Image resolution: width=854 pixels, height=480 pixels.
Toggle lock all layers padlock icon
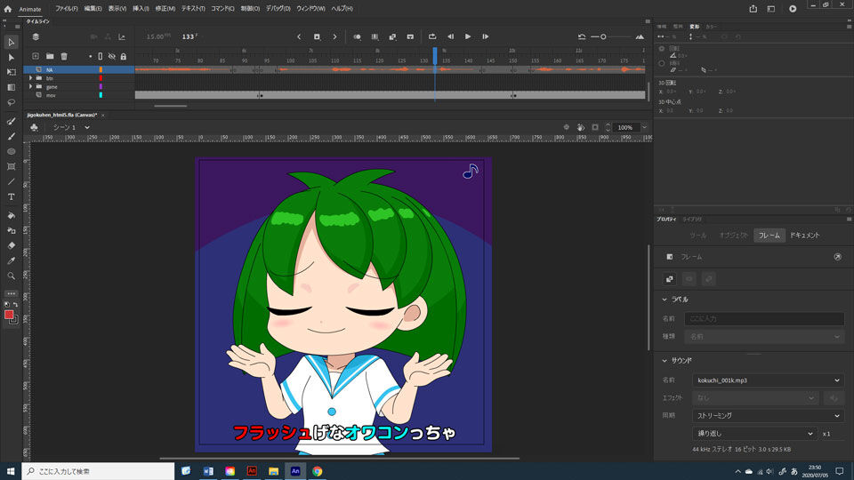pyautogui.click(x=123, y=56)
